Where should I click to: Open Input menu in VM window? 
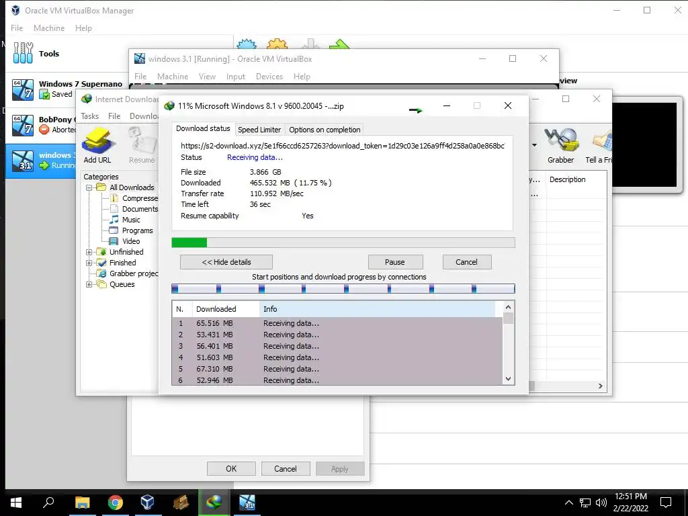click(x=236, y=77)
